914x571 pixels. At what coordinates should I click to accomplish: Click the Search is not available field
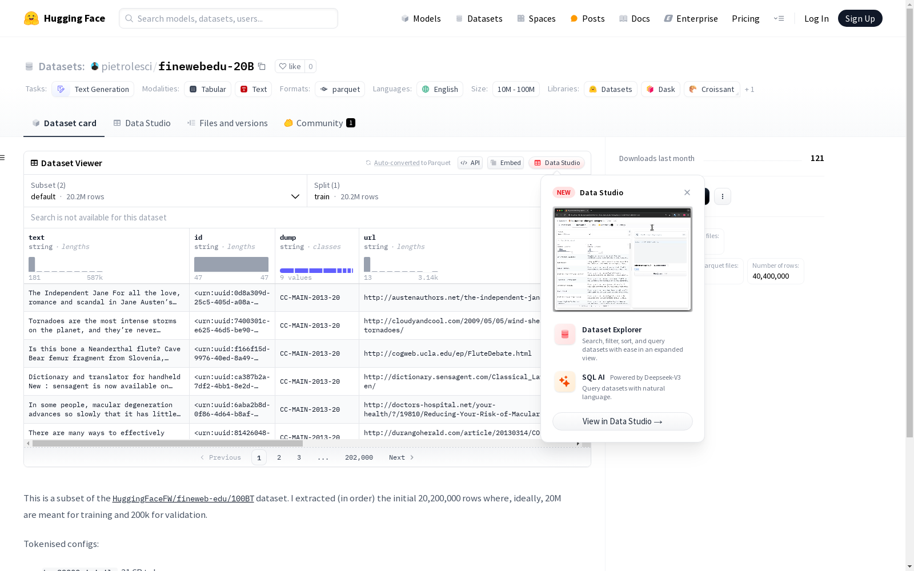pos(283,218)
